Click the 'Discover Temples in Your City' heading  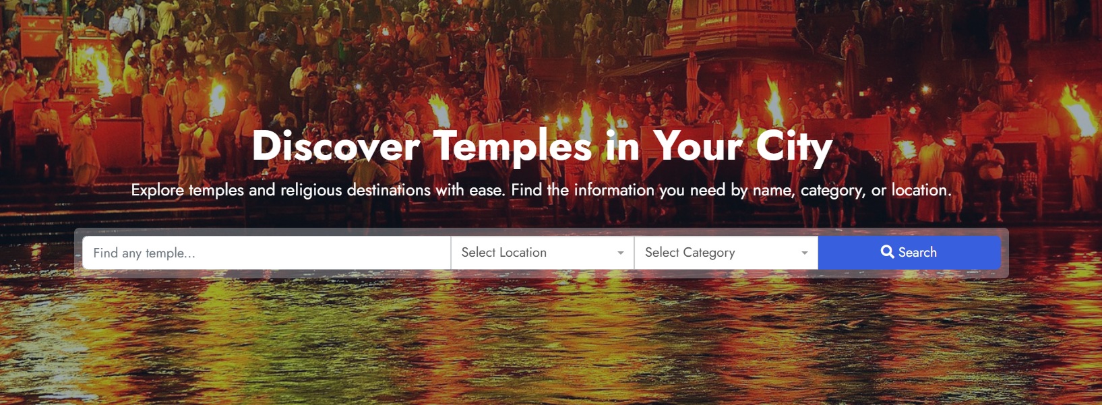(x=542, y=146)
